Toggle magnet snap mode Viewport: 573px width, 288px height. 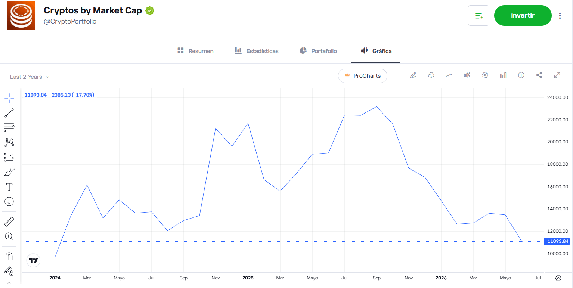click(9, 256)
